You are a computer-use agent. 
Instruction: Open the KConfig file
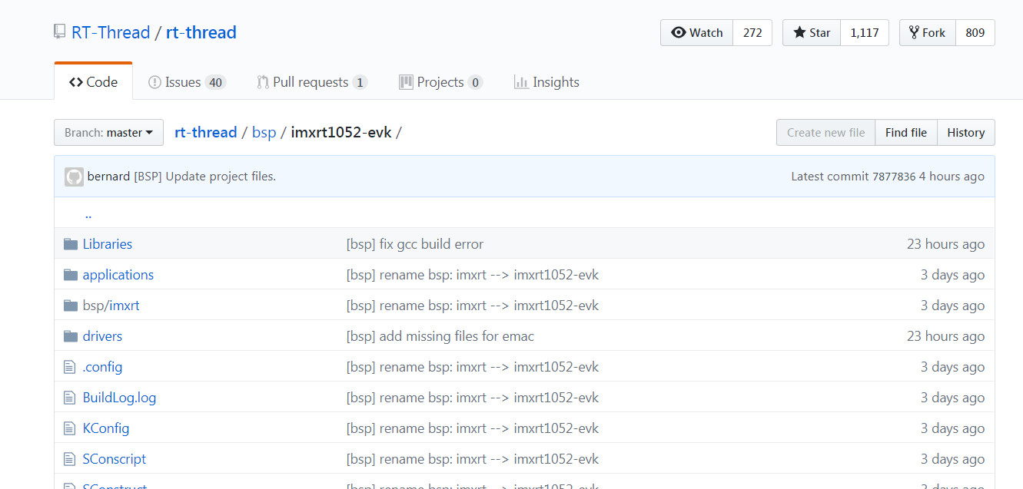point(106,428)
